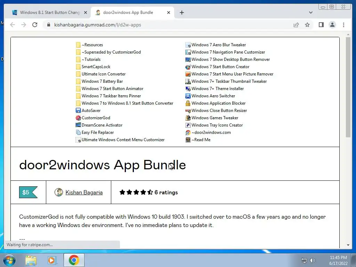The height and width of the screenshot is (267, 356).
Task: Click Windows 7 Battery Bar text
Action: 102,81
